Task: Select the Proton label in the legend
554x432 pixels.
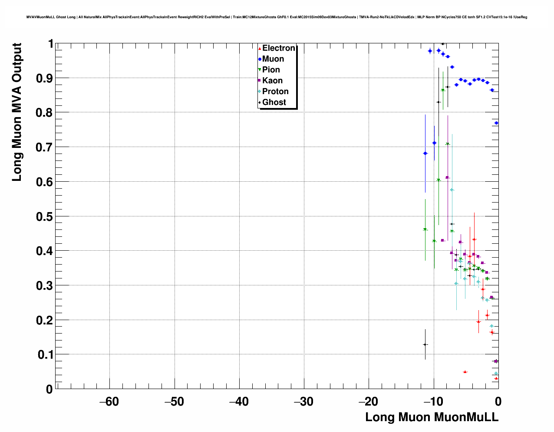Action: (275, 92)
